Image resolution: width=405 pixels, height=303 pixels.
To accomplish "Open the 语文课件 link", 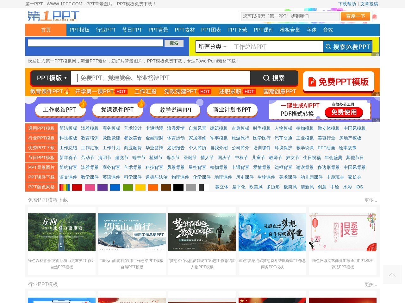I will [68, 177].
